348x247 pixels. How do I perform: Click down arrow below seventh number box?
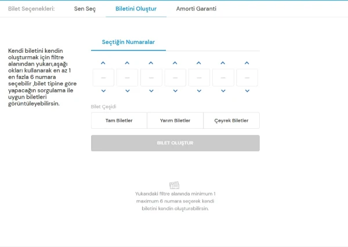tap(246, 91)
